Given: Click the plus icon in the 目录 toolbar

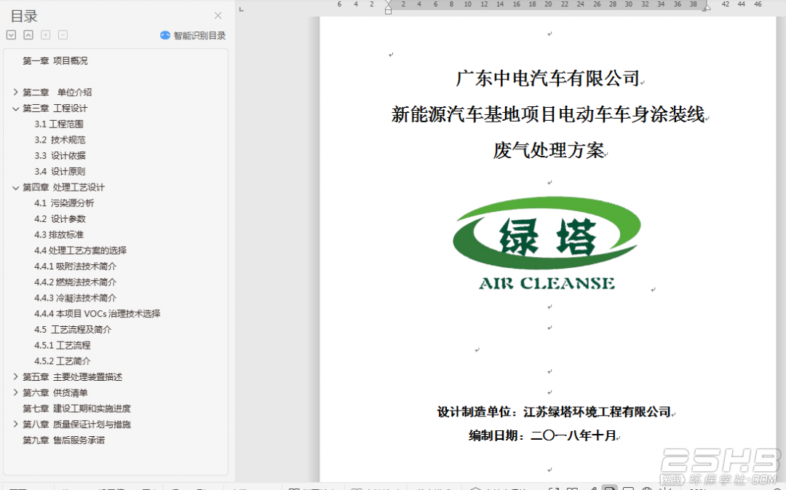Looking at the screenshot, I should (46, 35).
